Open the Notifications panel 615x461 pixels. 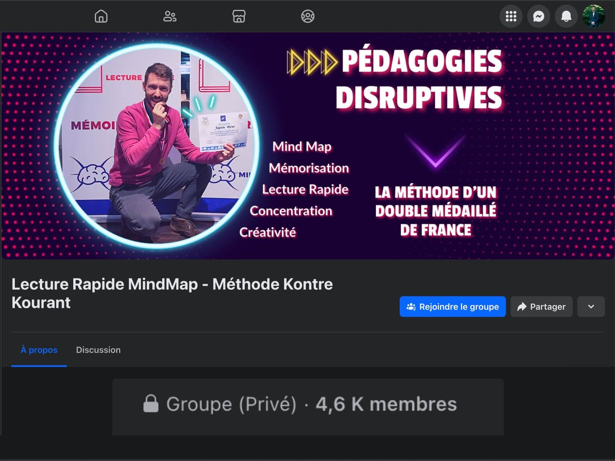pos(566,16)
